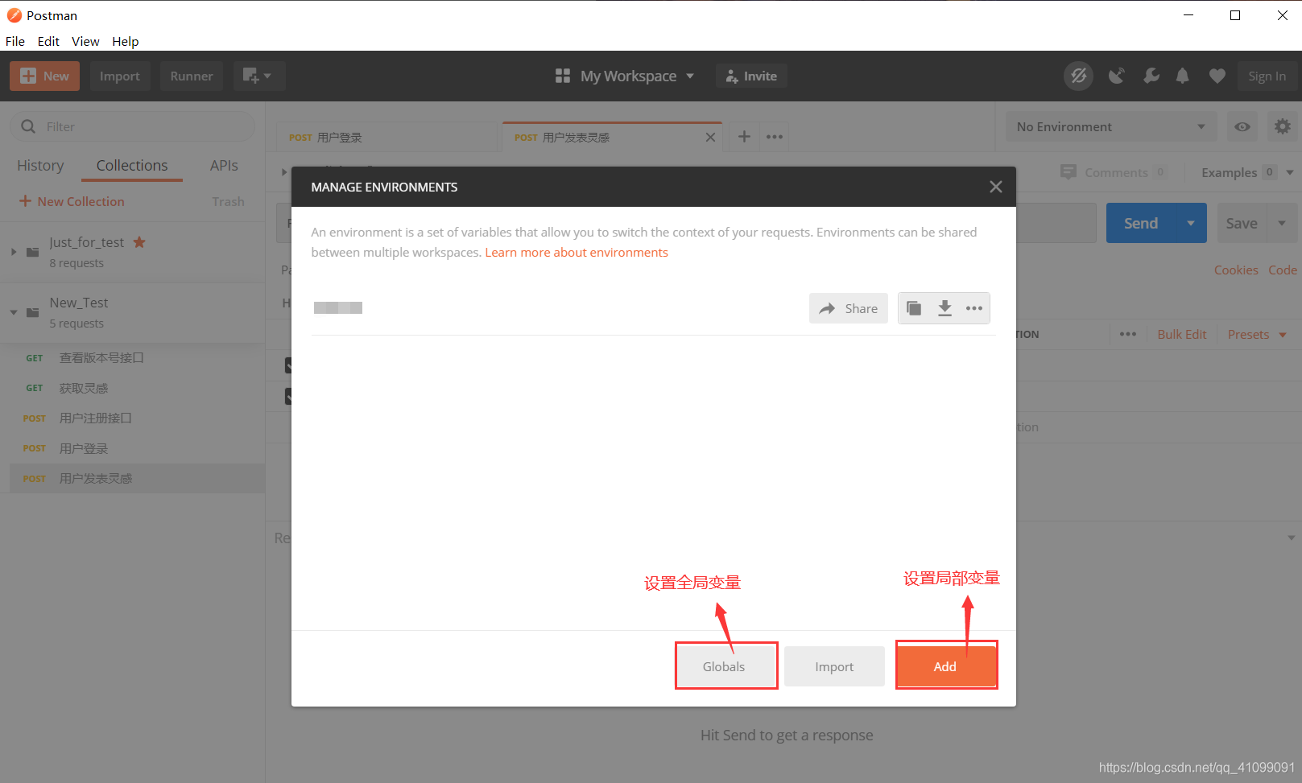This screenshot has width=1302, height=783.
Task: Close the 用户发表灵感 request tab
Action: (x=710, y=138)
